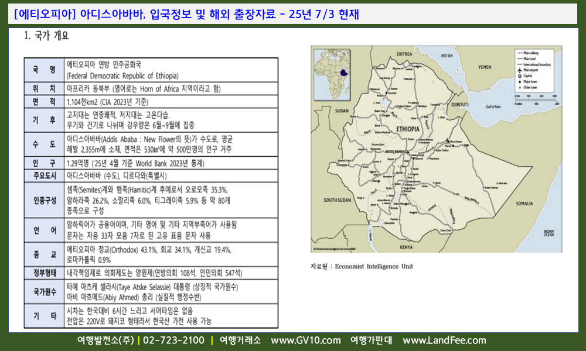This screenshot has width=586, height=351.
Task: Click the '여행발전소(주)' footer text
Action: click(105, 340)
